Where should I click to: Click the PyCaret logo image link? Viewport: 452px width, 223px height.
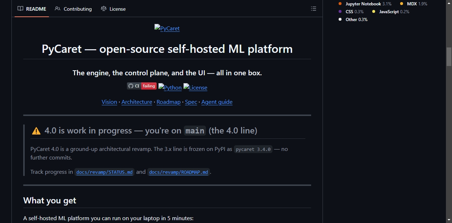point(167,28)
